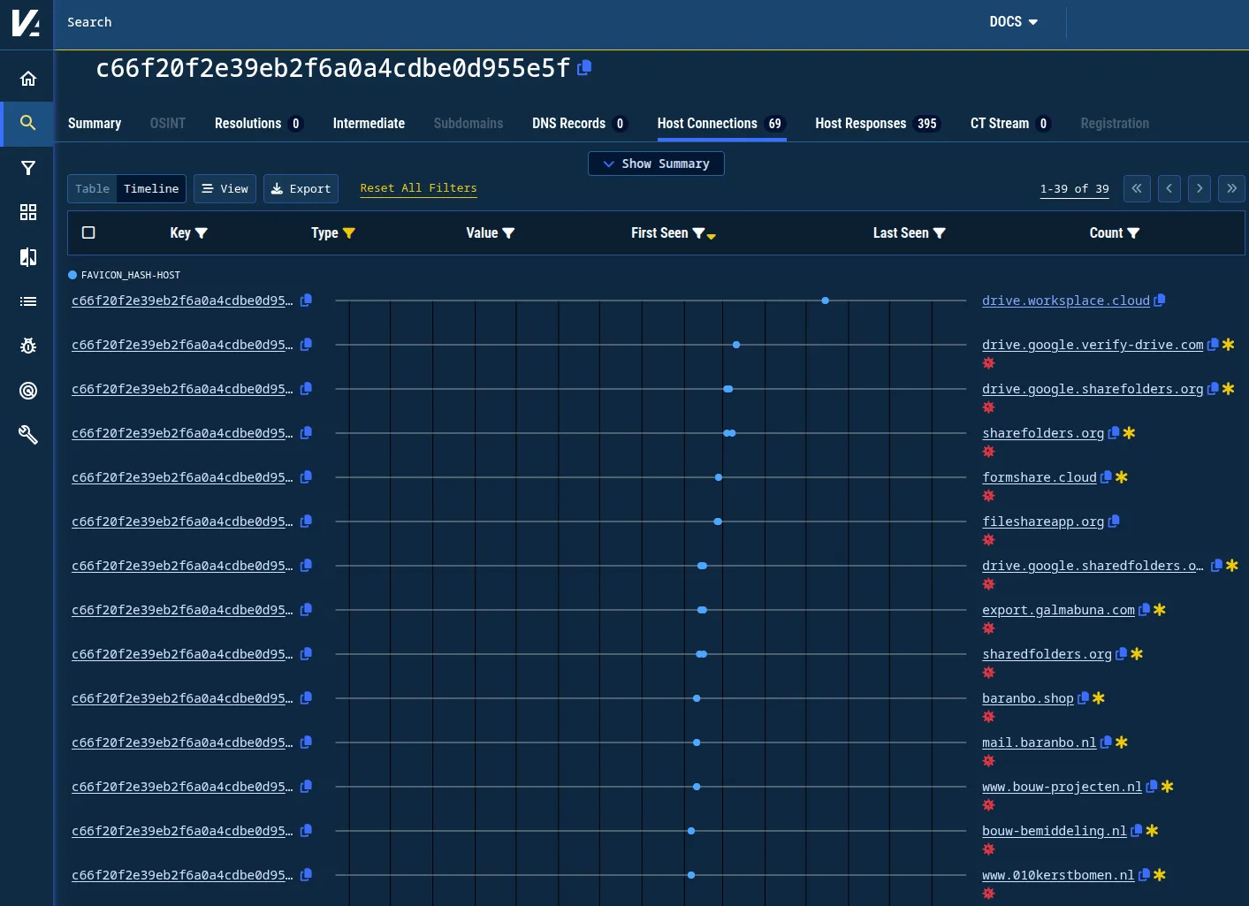Expand the DOCS dropdown

1013,22
